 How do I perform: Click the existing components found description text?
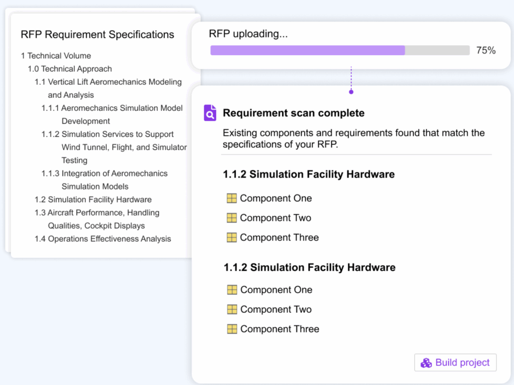[x=354, y=138]
